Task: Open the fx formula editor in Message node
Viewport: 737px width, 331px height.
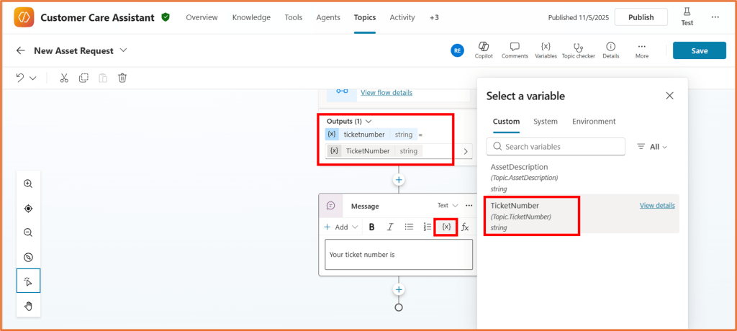Action: point(465,227)
